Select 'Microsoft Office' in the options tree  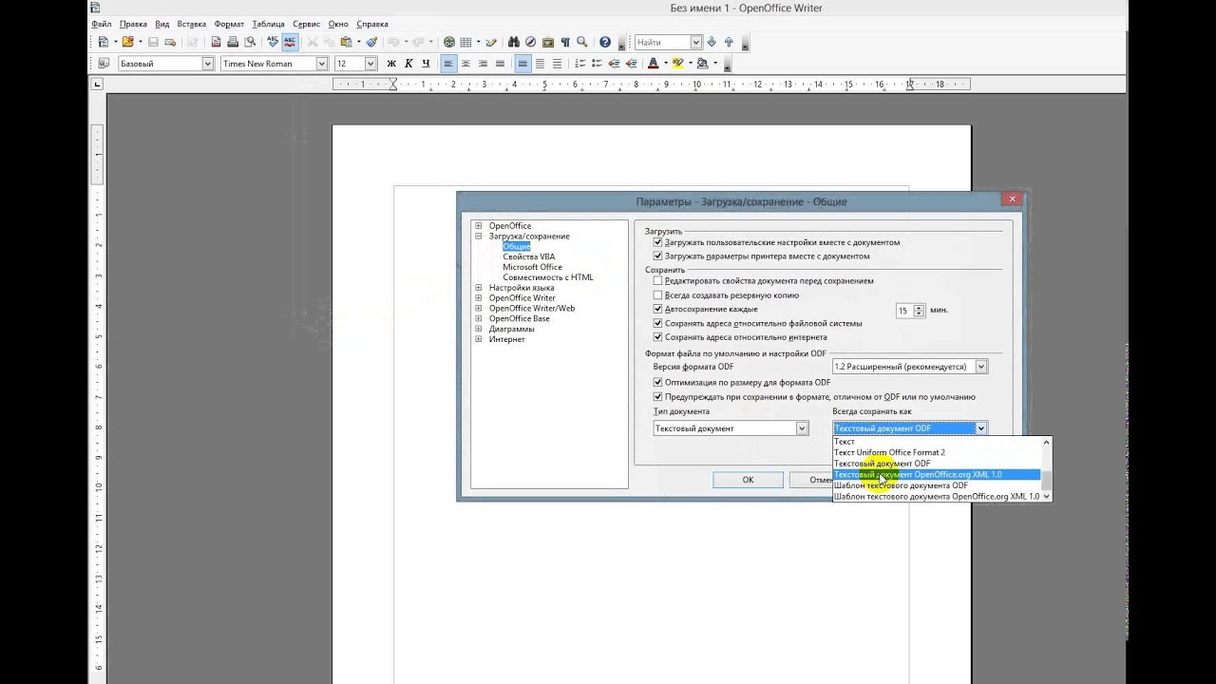click(x=533, y=267)
